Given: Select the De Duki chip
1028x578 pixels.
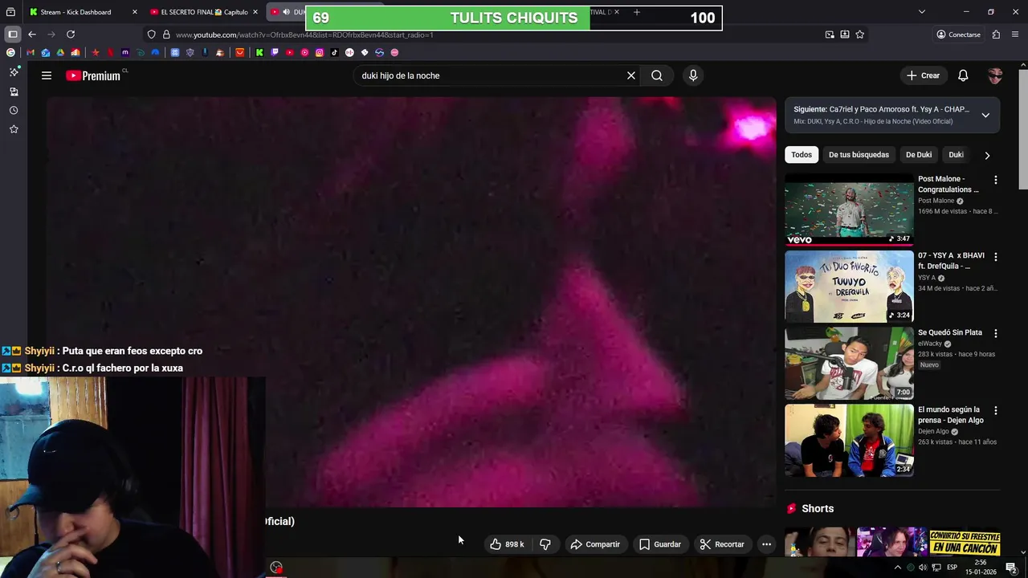Looking at the screenshot, I should (x=919, y=155).
